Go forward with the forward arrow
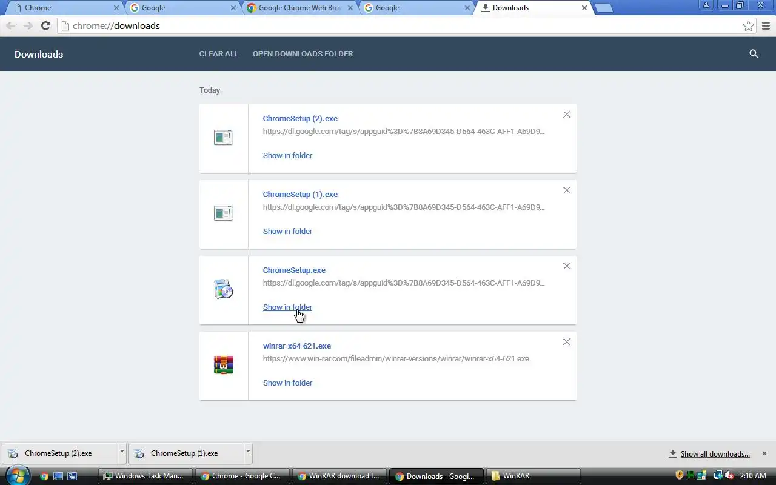776x485 pixels. coord(28,25)
